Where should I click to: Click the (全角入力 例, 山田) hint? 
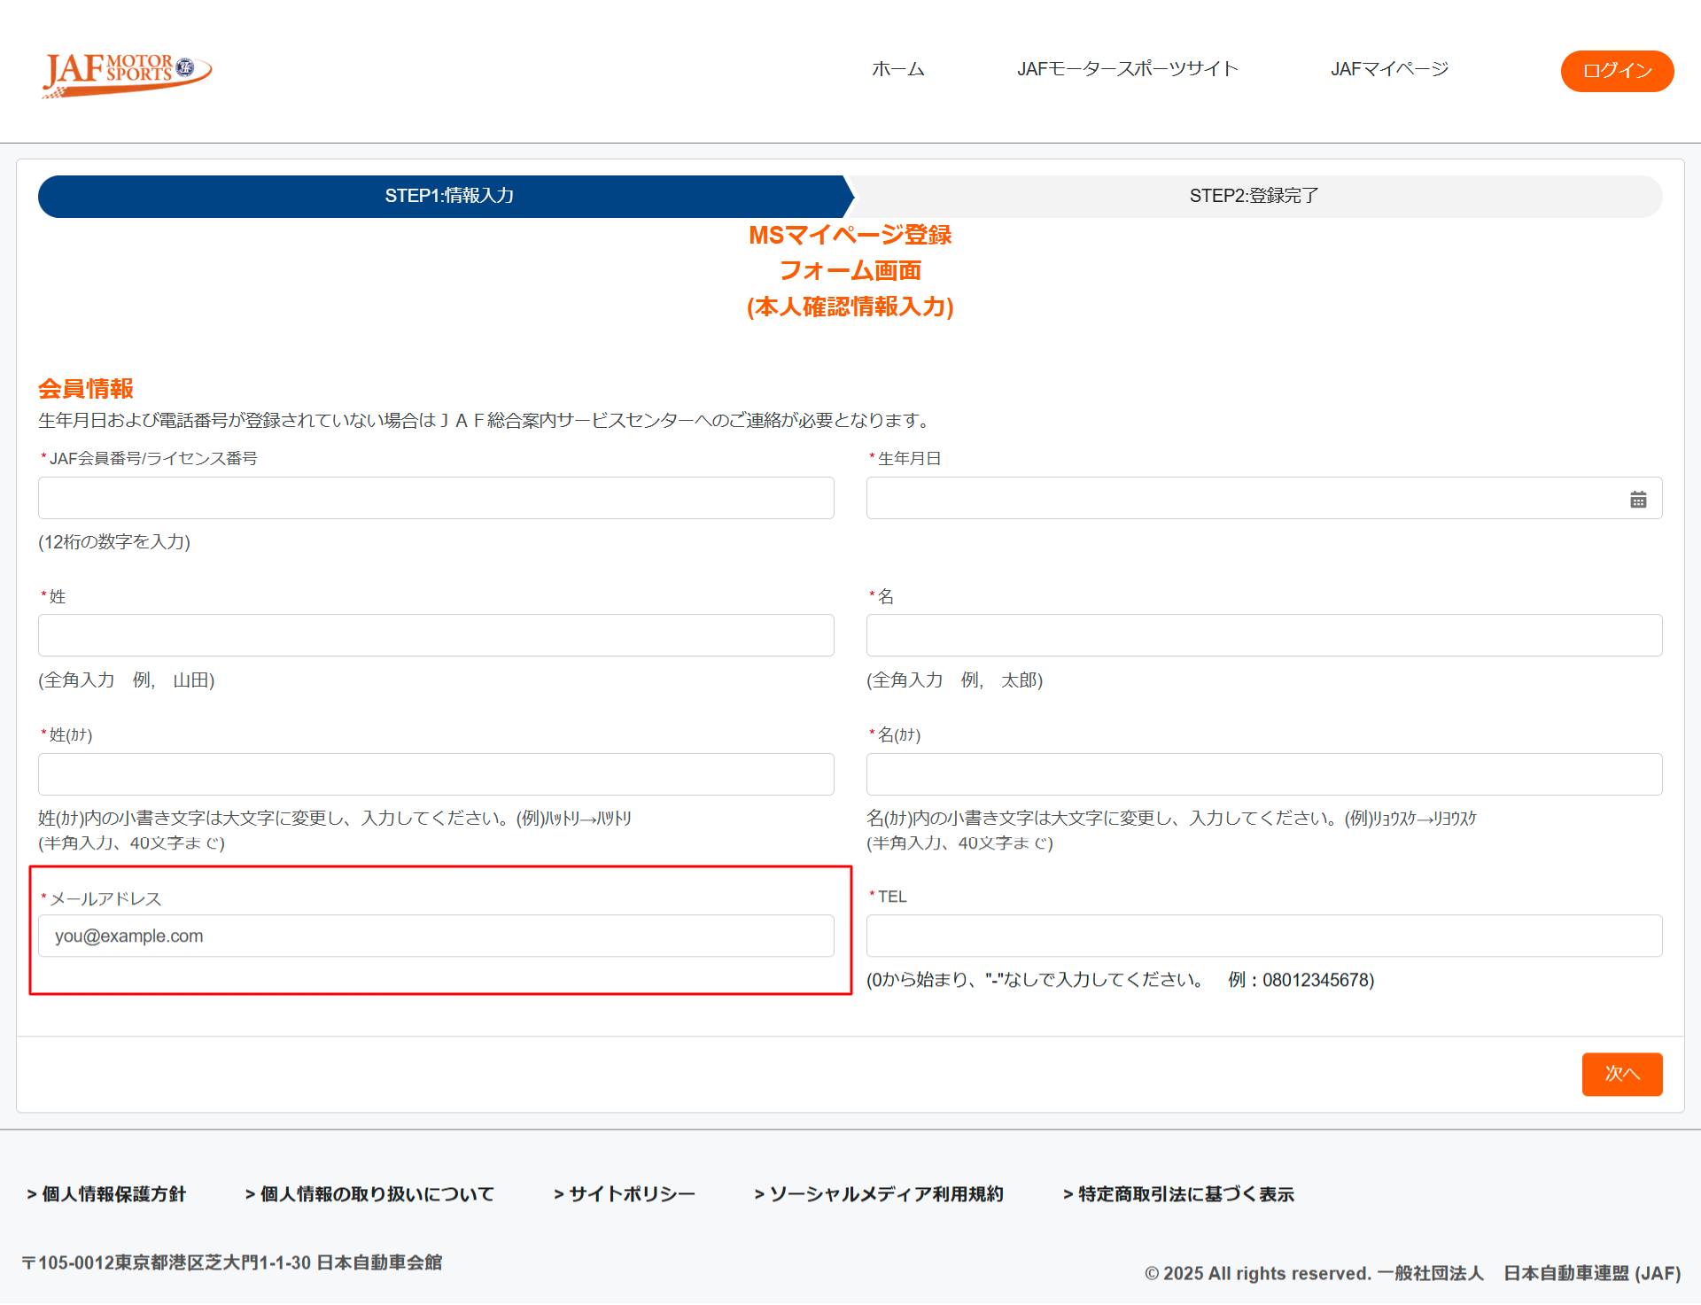[x=127, y=680]
